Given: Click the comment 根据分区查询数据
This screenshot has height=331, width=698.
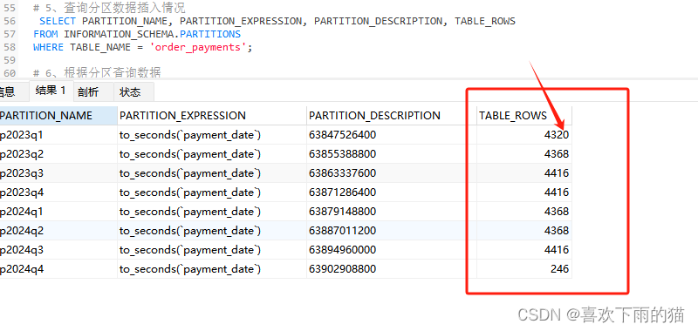Looking at the screenshot, I should [x=113, y=72].
